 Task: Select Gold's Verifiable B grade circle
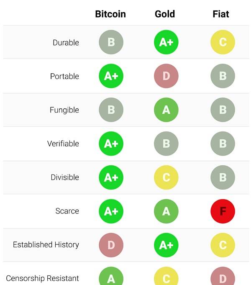click(166, 144)
